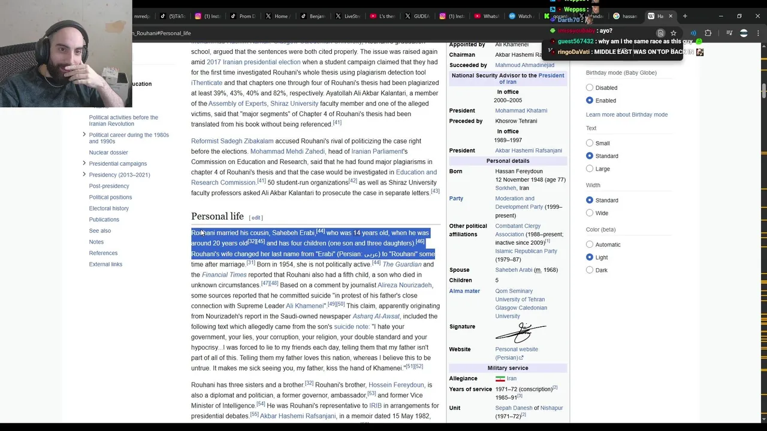Jump to Political positions section
Image resolution: width=767 pixels, height=431 pixels.
coord(110,197)
